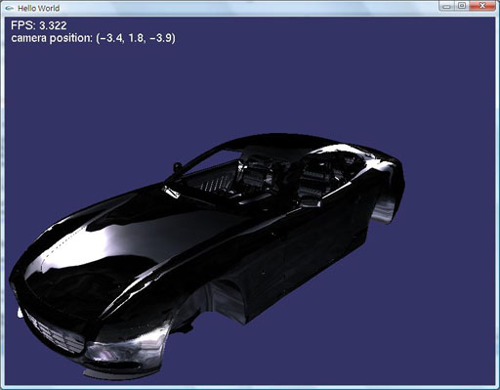This screenshot has height=390, width=500.
Task: Maximize the Hello World window
Action: pos(462,6)
